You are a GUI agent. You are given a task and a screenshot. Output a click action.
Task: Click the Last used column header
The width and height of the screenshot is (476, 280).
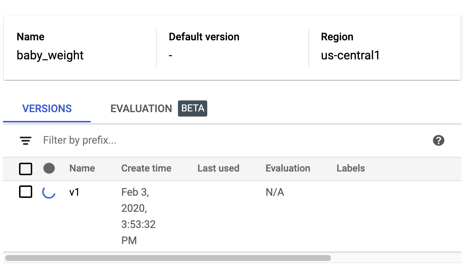(218, 168)
